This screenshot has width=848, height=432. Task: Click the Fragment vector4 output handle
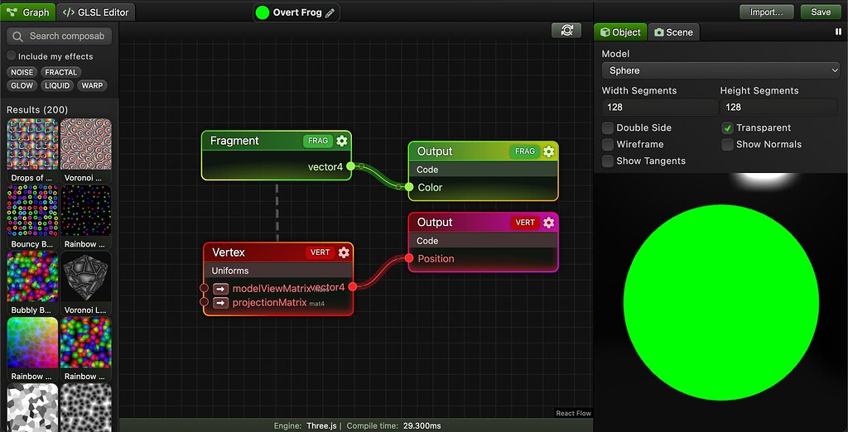(350, 166)
